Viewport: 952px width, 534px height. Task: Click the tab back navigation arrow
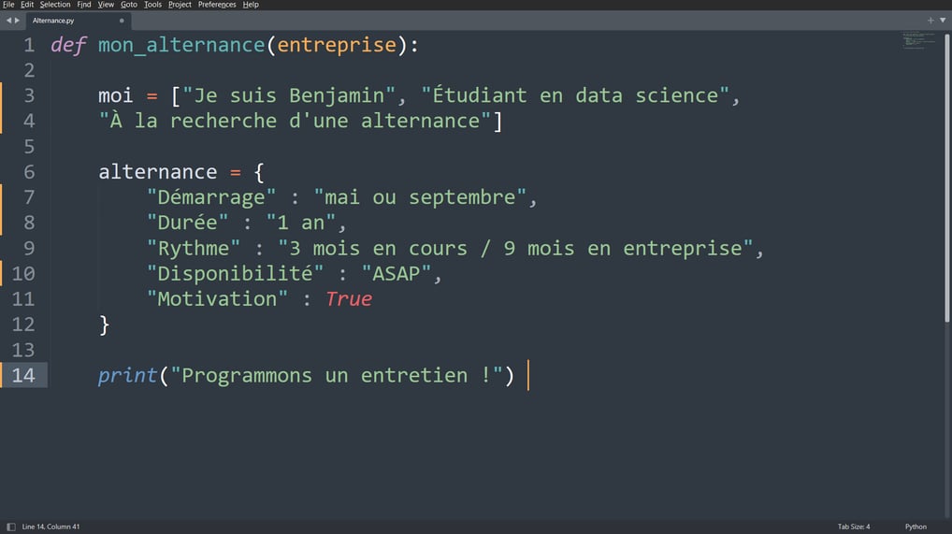point(8,20)
